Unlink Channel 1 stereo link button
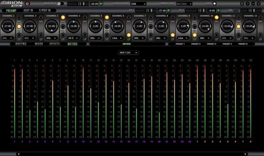 19,27
